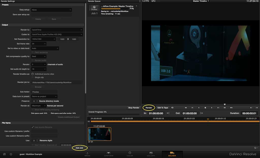The image size is (260, 158).
Task: Mute audio with the speaker icon
Action: click(173, 108)
